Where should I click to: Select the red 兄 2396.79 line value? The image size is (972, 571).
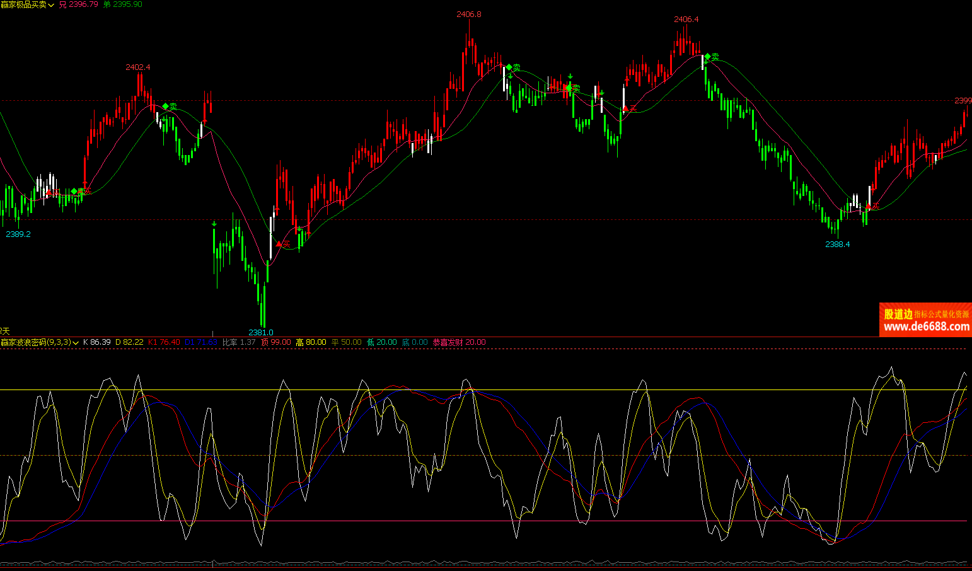(79, 4)
